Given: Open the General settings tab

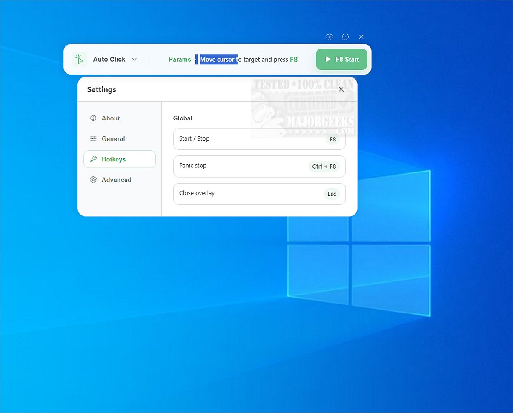Looking at the screenshot, I should pos(120,139).
